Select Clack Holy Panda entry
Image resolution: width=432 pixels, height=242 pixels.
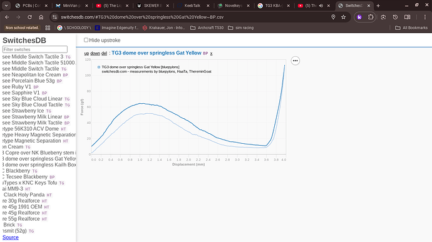(x=24, y=194)
